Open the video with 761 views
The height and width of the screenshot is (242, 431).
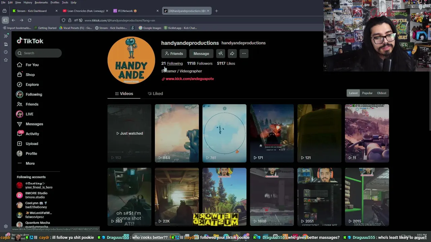pyautogui.click(x=224, y=133)
